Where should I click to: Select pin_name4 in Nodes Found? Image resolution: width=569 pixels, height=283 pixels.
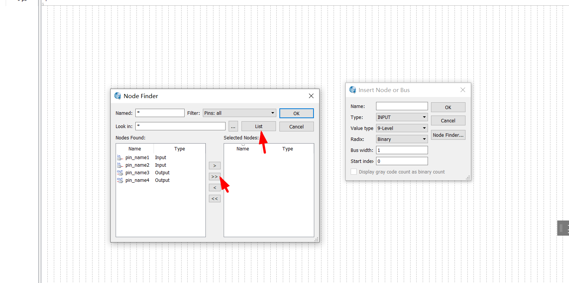pyautogui.click(x=137, y=180)
